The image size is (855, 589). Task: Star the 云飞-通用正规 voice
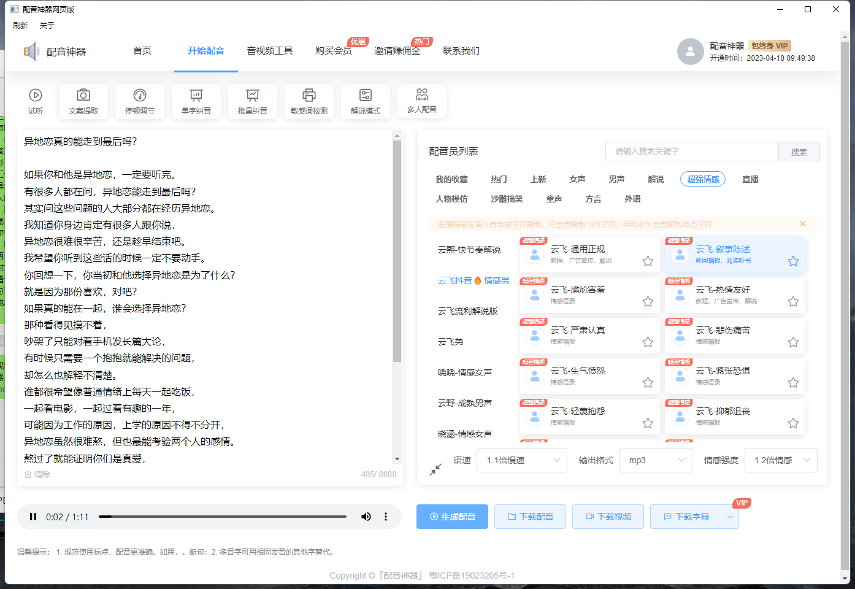(648, 260)
